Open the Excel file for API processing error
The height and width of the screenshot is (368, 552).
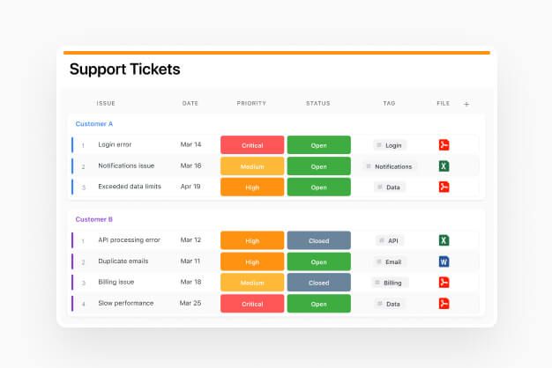444,240
